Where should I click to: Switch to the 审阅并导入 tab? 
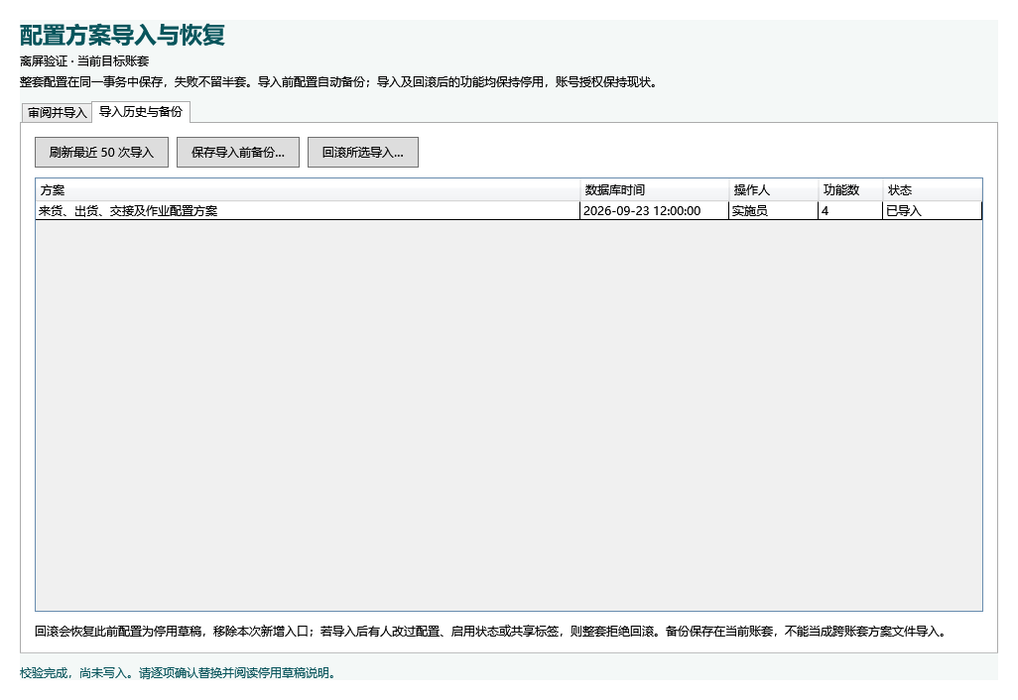[x=58, y=113]
